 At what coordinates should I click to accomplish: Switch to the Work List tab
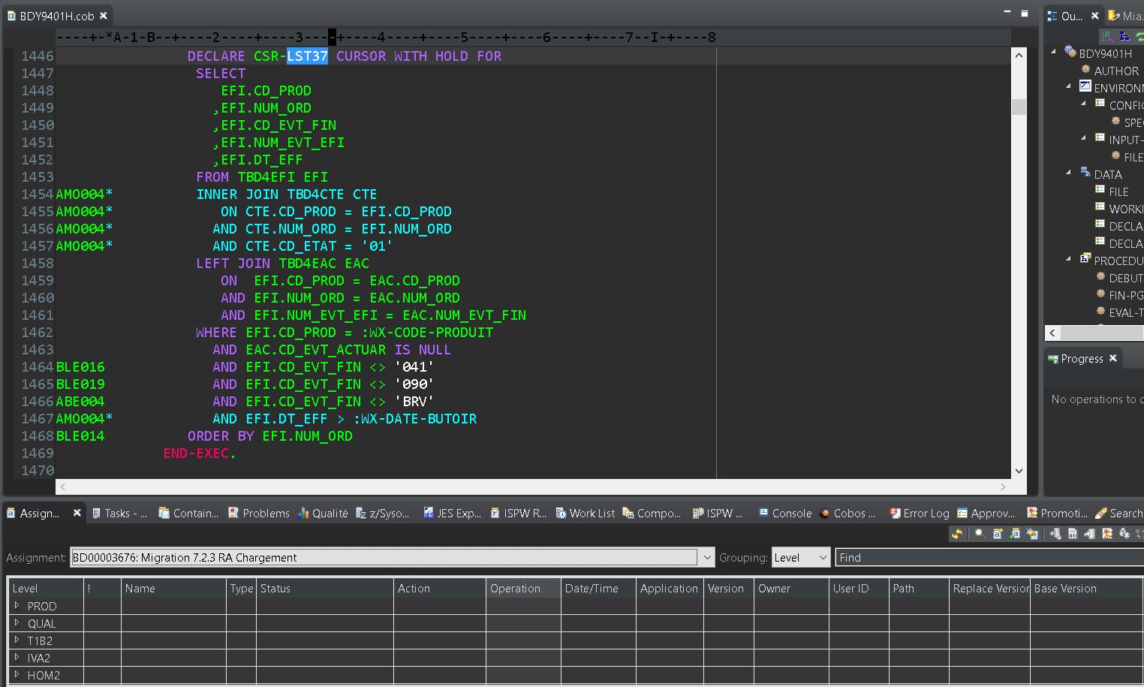tap(586, 513)
